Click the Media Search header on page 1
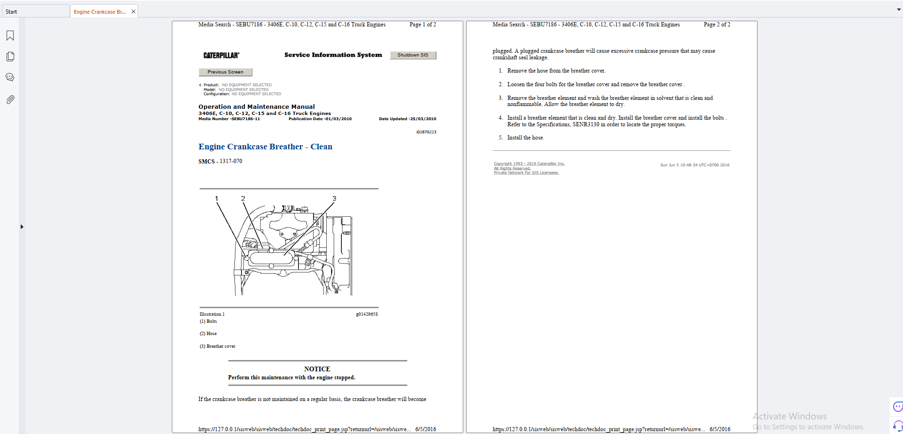Screen dimensions: 903x434 point(292,25)
